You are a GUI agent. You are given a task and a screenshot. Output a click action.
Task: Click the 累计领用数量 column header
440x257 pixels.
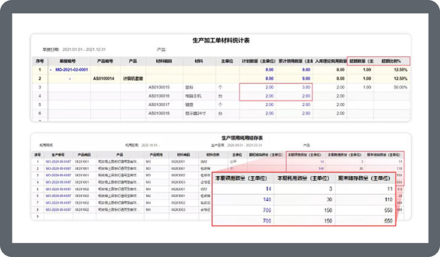coord(295,61)
